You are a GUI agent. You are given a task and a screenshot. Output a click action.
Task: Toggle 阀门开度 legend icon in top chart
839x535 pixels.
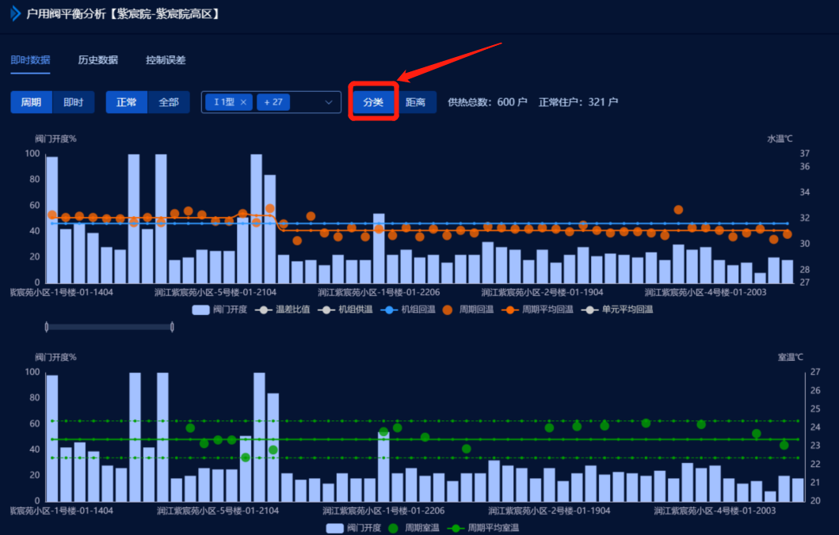[201, 309]
